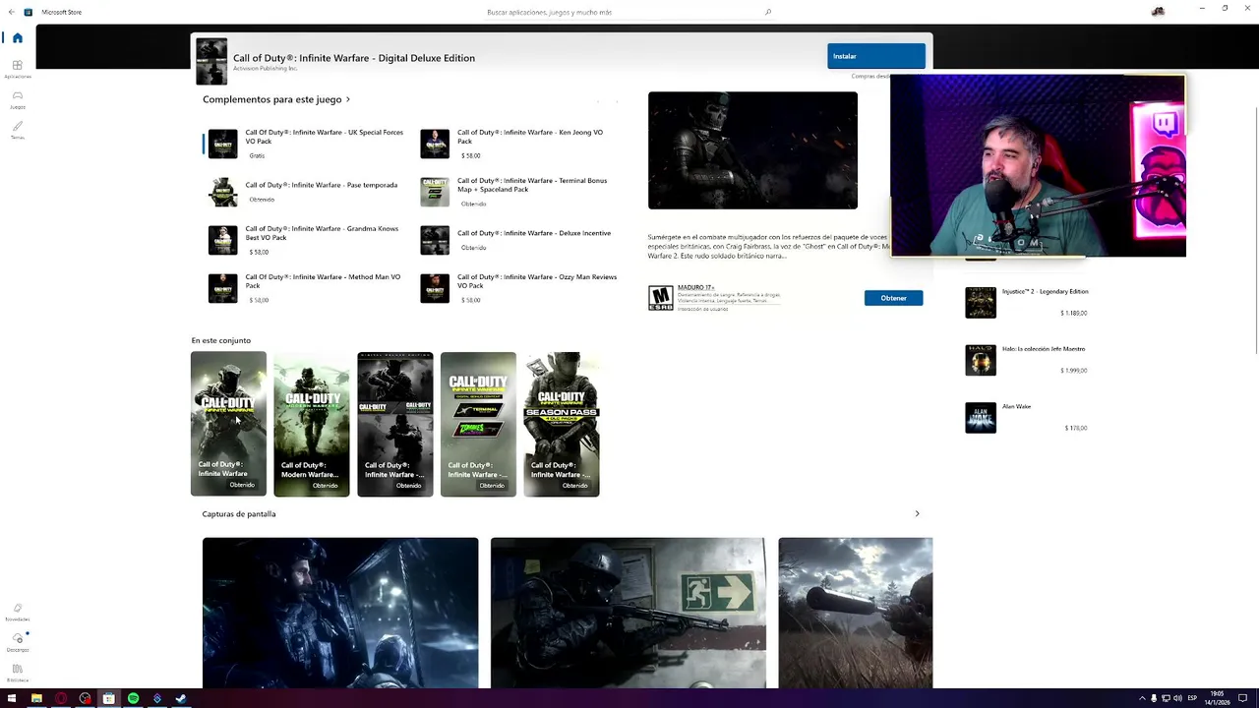The height and width of the screenshot is (708, 1259).
Task: Open the Temas section
Action: coord(17,130)
